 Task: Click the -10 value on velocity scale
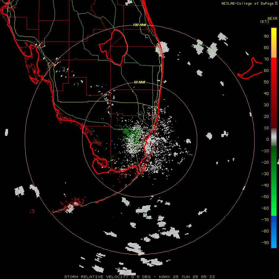(265, 151)
